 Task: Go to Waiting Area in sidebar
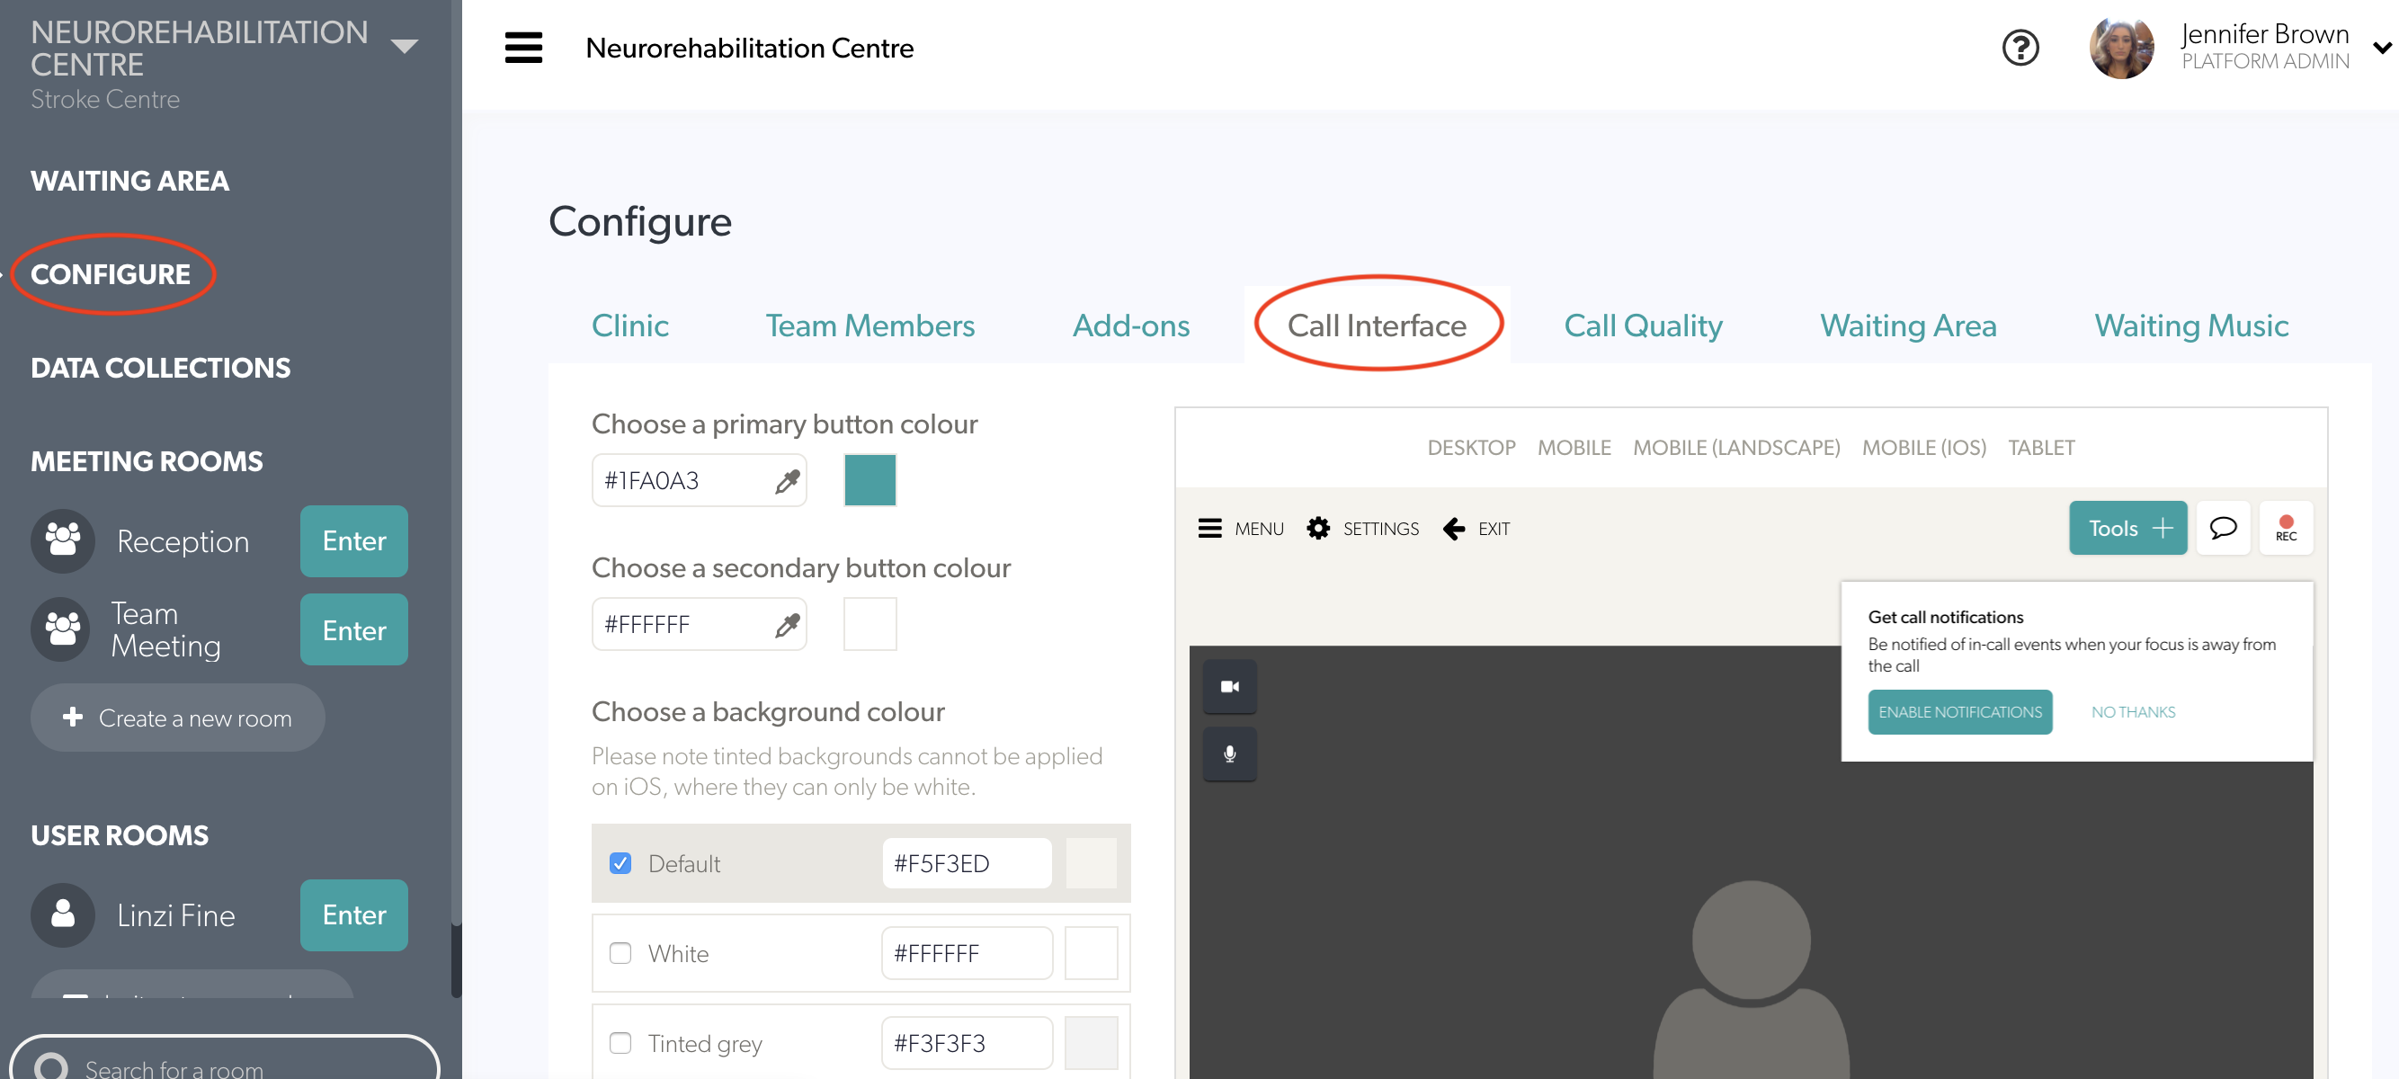click(129, 181)
